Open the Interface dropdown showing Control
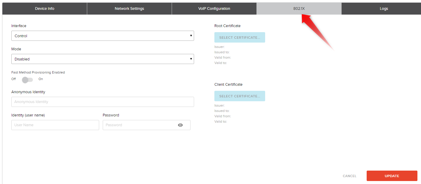The height and width of the screenshot is (184, 421). click(102, 36)
